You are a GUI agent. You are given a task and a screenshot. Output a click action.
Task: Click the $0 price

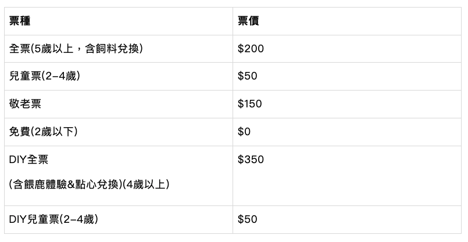(x=244, y=132)
